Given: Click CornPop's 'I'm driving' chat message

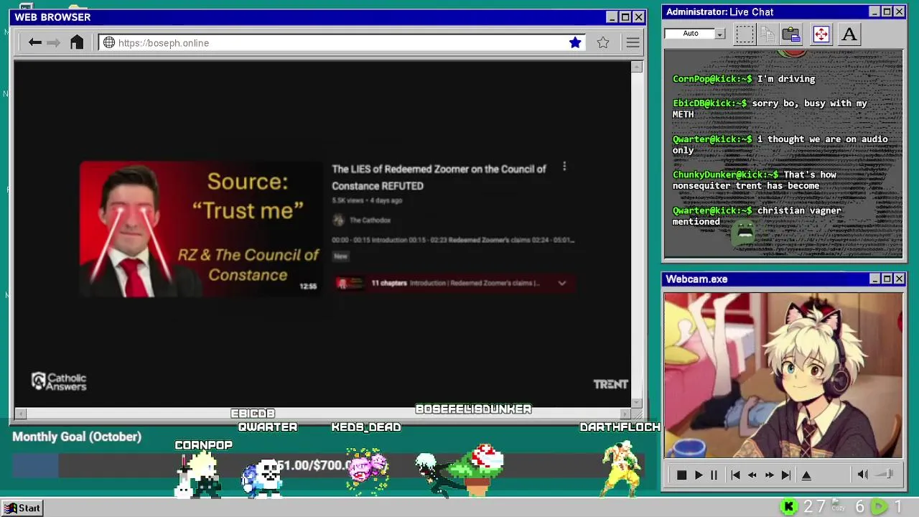Looking at the screenshot, I should click(x=744, y=79).
